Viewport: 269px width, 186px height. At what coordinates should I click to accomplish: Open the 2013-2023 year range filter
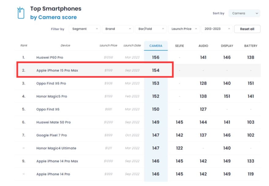[x=217, y=29]
